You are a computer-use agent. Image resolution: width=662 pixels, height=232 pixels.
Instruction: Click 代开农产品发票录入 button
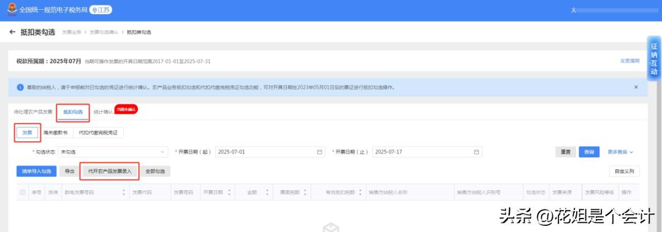110,171
